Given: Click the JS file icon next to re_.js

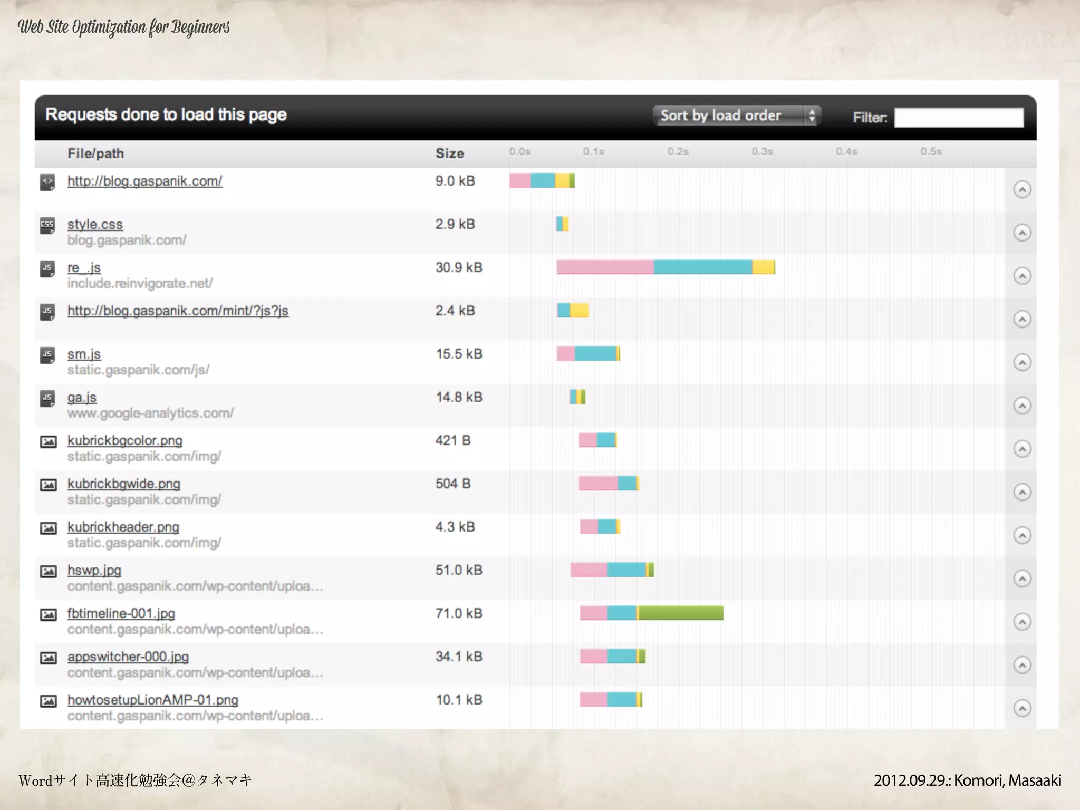Looking at the screenshot, I should click(x=47, y=269).
